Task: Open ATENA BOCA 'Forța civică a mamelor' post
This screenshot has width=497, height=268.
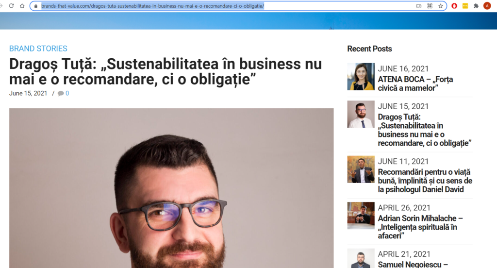Action: click(415, 84)
